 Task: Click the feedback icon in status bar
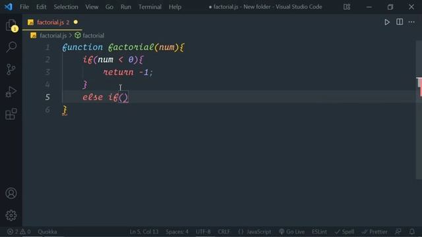coord(398,231)
